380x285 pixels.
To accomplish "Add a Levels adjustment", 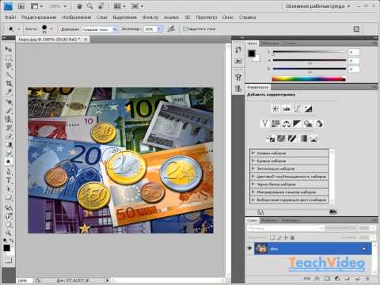I will coord(287,108).
